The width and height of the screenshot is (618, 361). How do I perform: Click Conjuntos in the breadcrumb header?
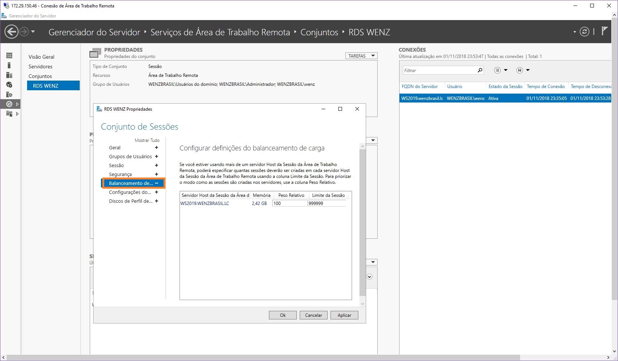click(319, 32)
